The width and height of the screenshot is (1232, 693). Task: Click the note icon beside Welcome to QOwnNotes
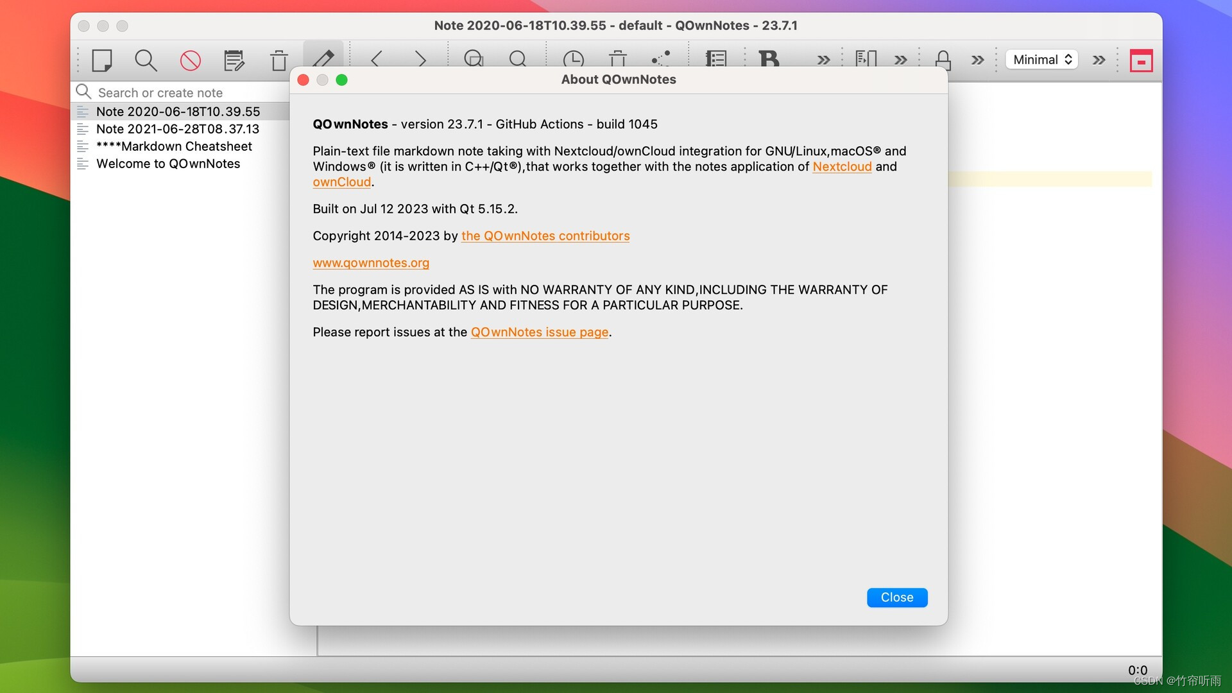[83, 164]
